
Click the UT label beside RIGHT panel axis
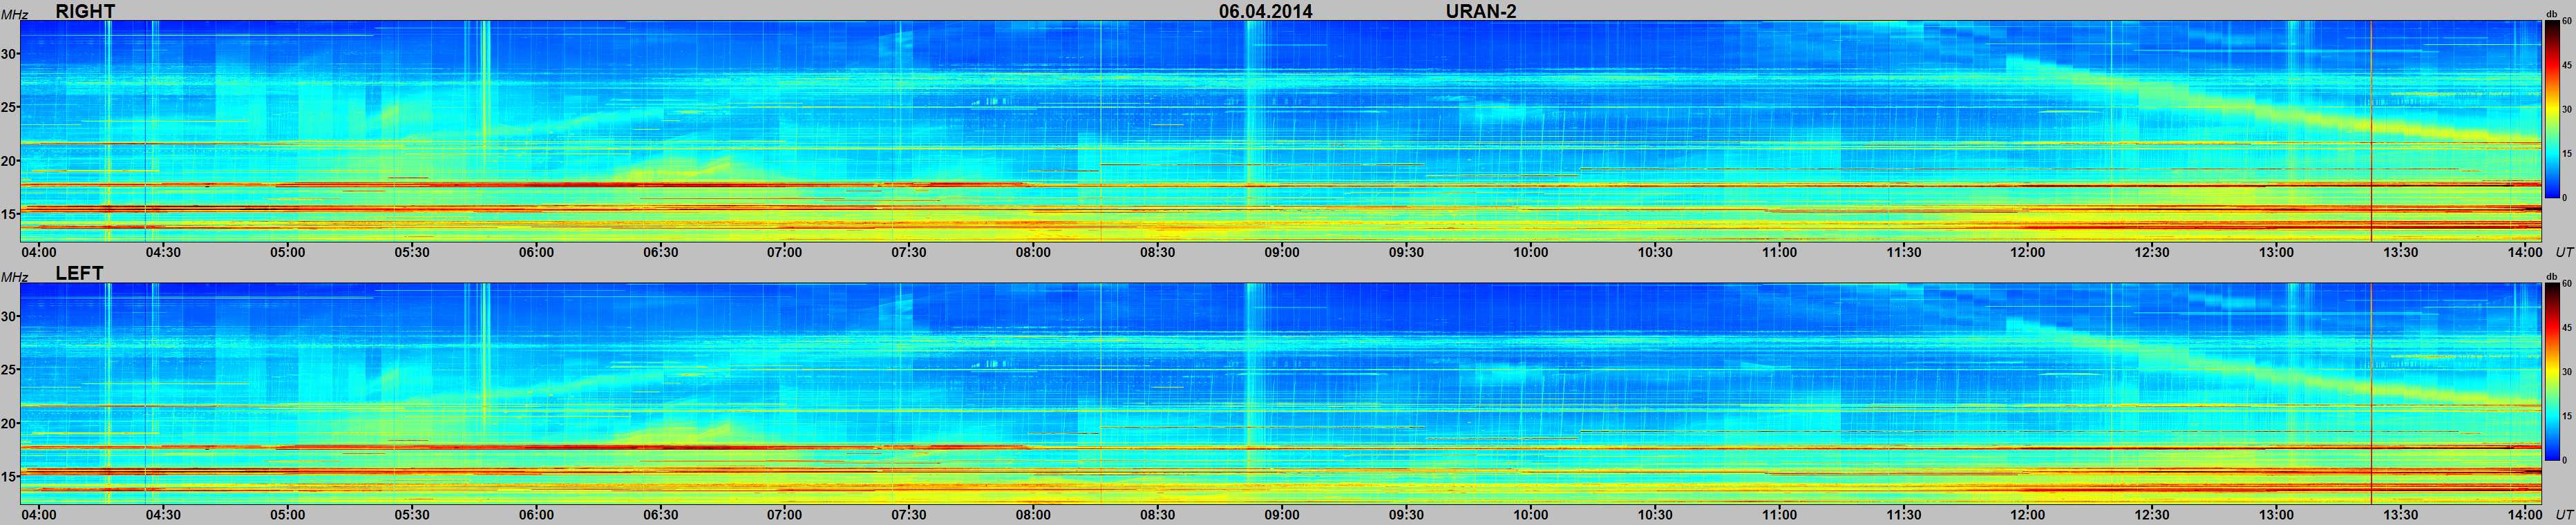point(2564,252)
